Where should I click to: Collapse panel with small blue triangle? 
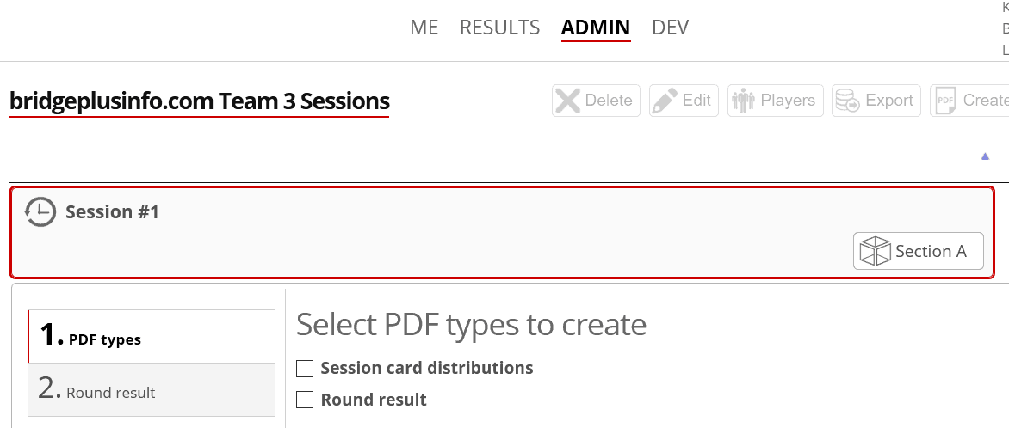coord(985,156)
